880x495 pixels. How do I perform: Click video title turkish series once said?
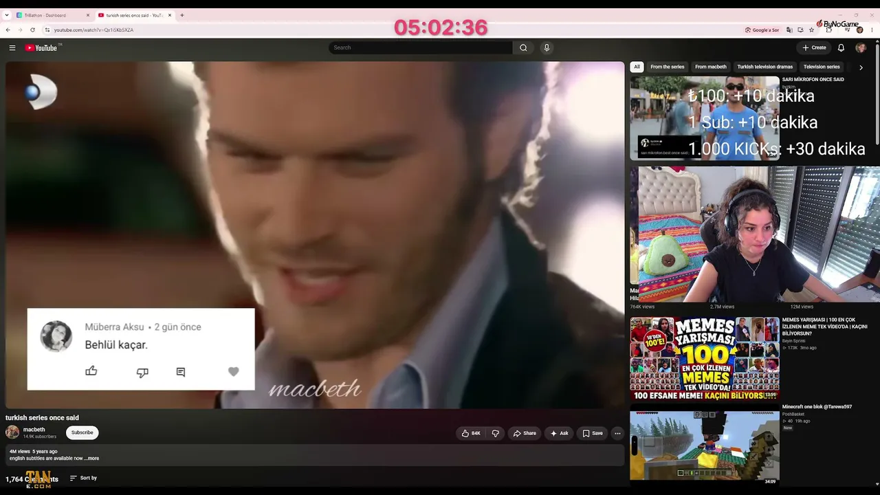click(42, 418)
